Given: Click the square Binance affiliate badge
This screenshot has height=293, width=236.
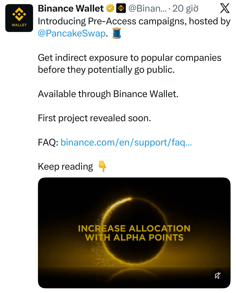Looking at the screenshot, I should [x=121, y=8].
